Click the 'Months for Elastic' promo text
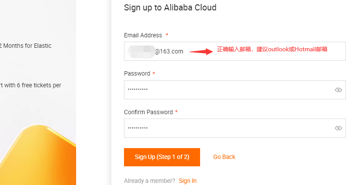Screen dimensions: 348x185 [26, 46]
